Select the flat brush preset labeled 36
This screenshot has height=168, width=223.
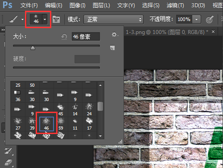click(18, 96)
